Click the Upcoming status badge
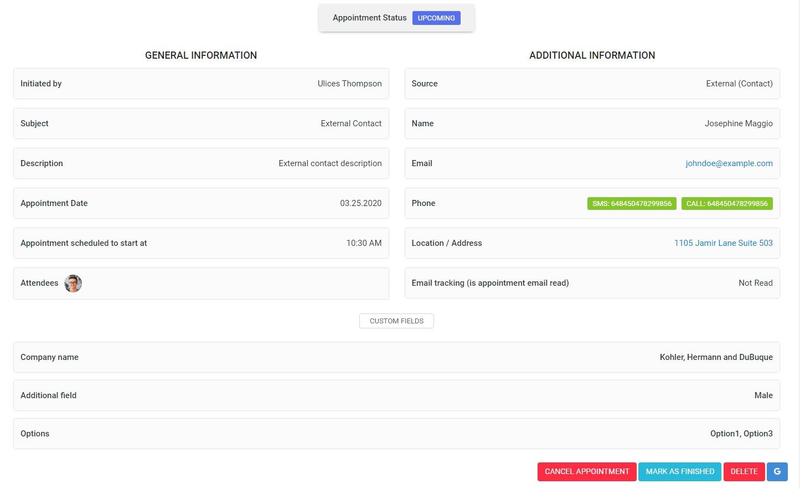The image size is (800, 489). pos(436,18)
